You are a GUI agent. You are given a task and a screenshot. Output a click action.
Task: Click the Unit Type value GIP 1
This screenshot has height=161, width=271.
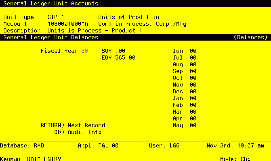[56, 17]
